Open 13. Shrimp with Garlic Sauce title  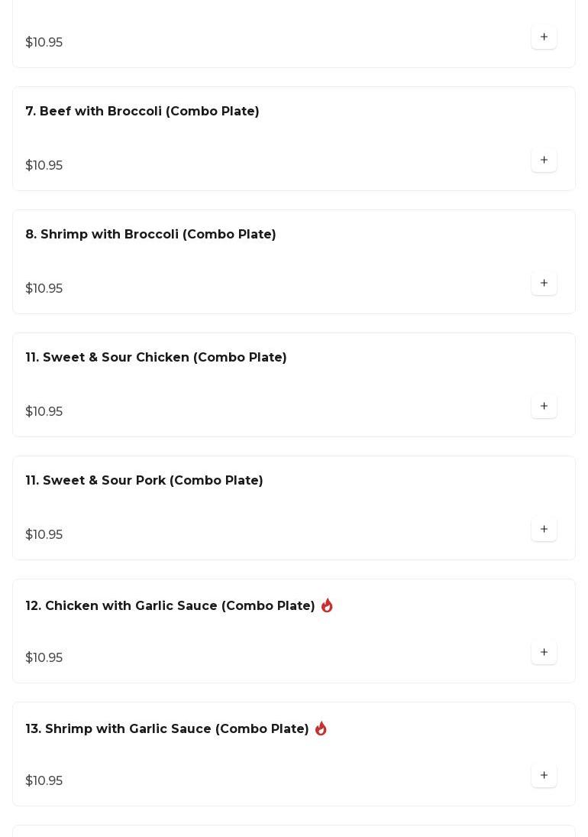167,728
